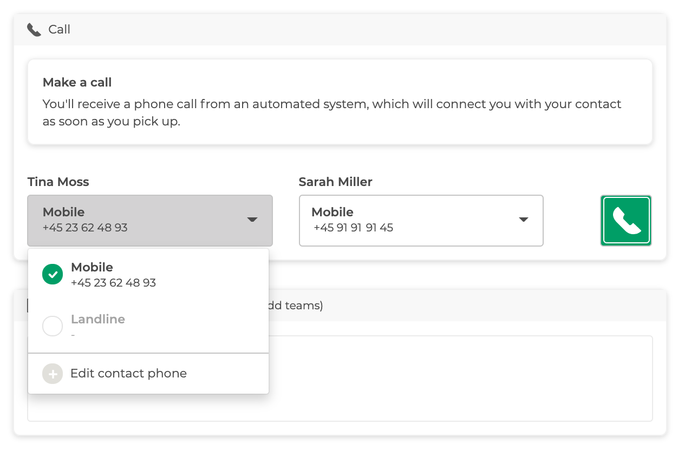678x451 pixels.
Task: Select the checked Mobile radio option
Action: (x=53, y=275)
